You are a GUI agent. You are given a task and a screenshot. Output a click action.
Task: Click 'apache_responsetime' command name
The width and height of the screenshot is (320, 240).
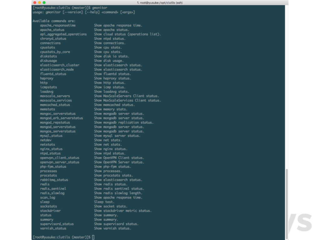(58, 25)
